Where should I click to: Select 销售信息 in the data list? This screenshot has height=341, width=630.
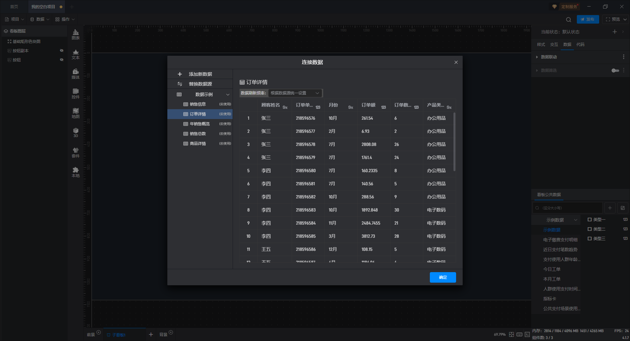point(198,104)
